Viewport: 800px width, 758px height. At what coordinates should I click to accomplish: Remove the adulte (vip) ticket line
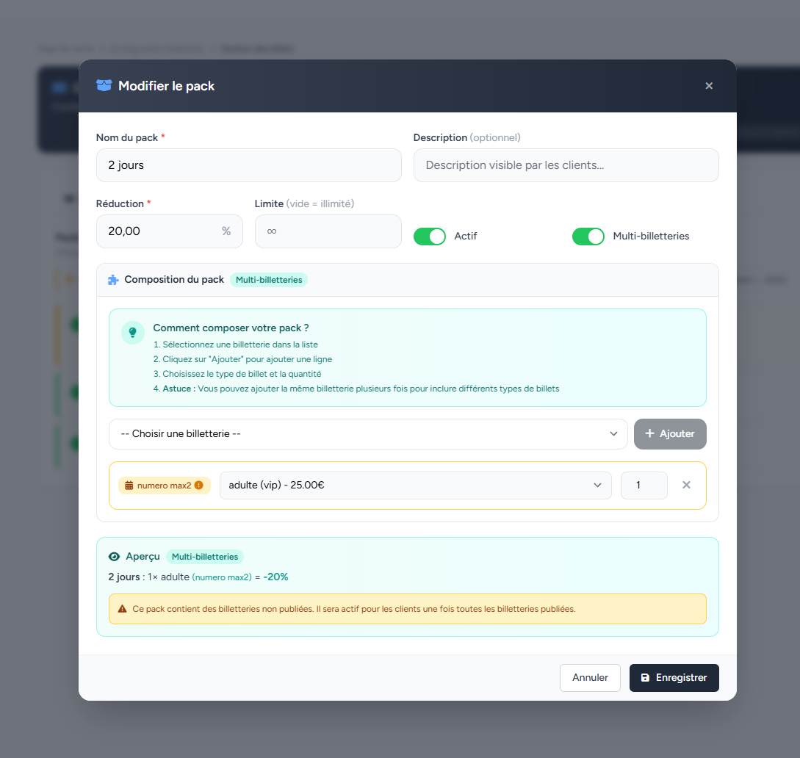click(x=686, y=485)
